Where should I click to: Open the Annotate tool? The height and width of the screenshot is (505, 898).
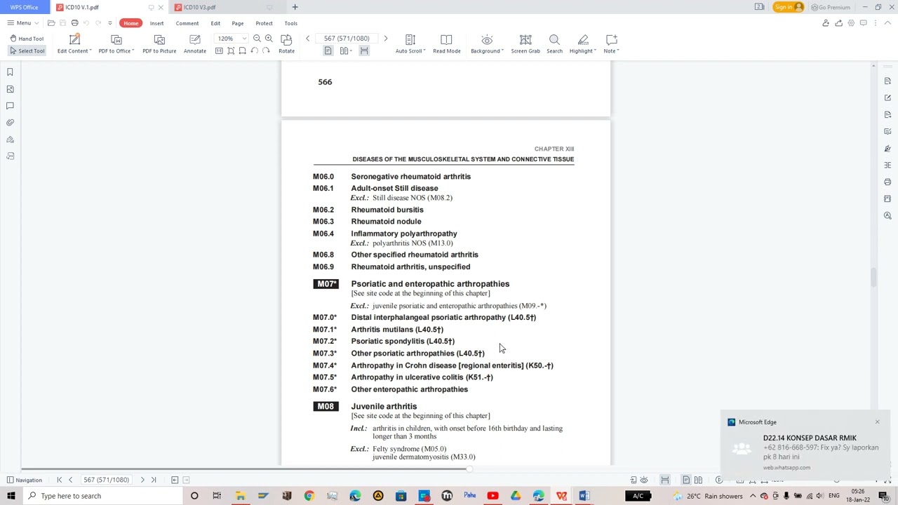click(195, 44)
